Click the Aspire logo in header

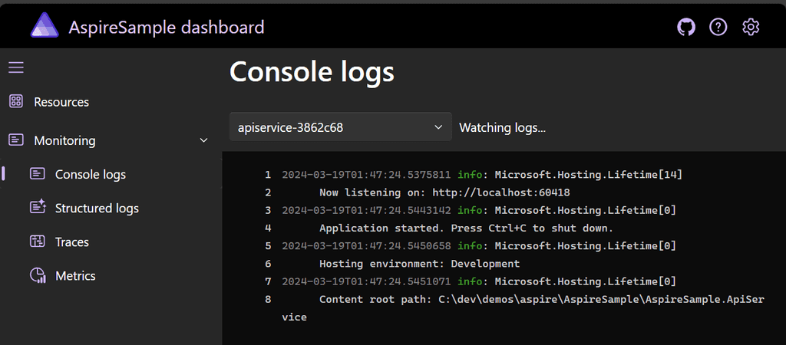45,26
